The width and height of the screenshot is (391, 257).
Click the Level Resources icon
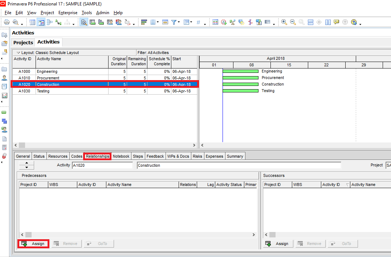[232, 22]
